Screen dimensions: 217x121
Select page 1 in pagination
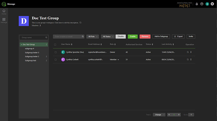(x=174, y=115)
